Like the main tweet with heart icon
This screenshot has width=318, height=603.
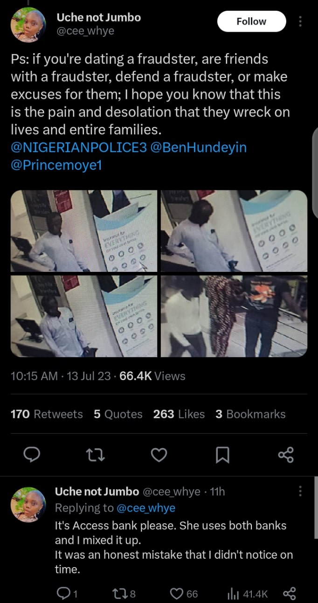[x=159, y=455]
